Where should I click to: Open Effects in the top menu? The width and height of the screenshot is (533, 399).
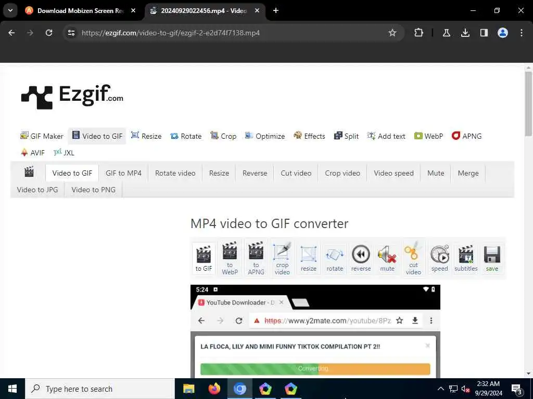[x=309, y=136]
